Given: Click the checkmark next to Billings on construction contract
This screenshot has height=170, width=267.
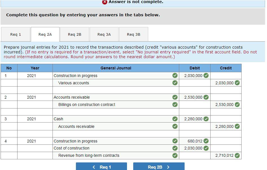Looking at the screenshot, I should tap(175, 105).
